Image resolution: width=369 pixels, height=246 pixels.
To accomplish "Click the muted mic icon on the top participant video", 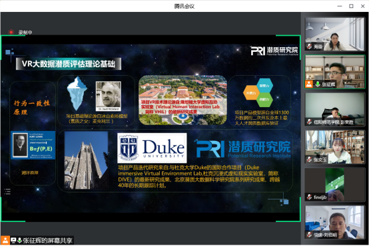I will click(309, 47).
